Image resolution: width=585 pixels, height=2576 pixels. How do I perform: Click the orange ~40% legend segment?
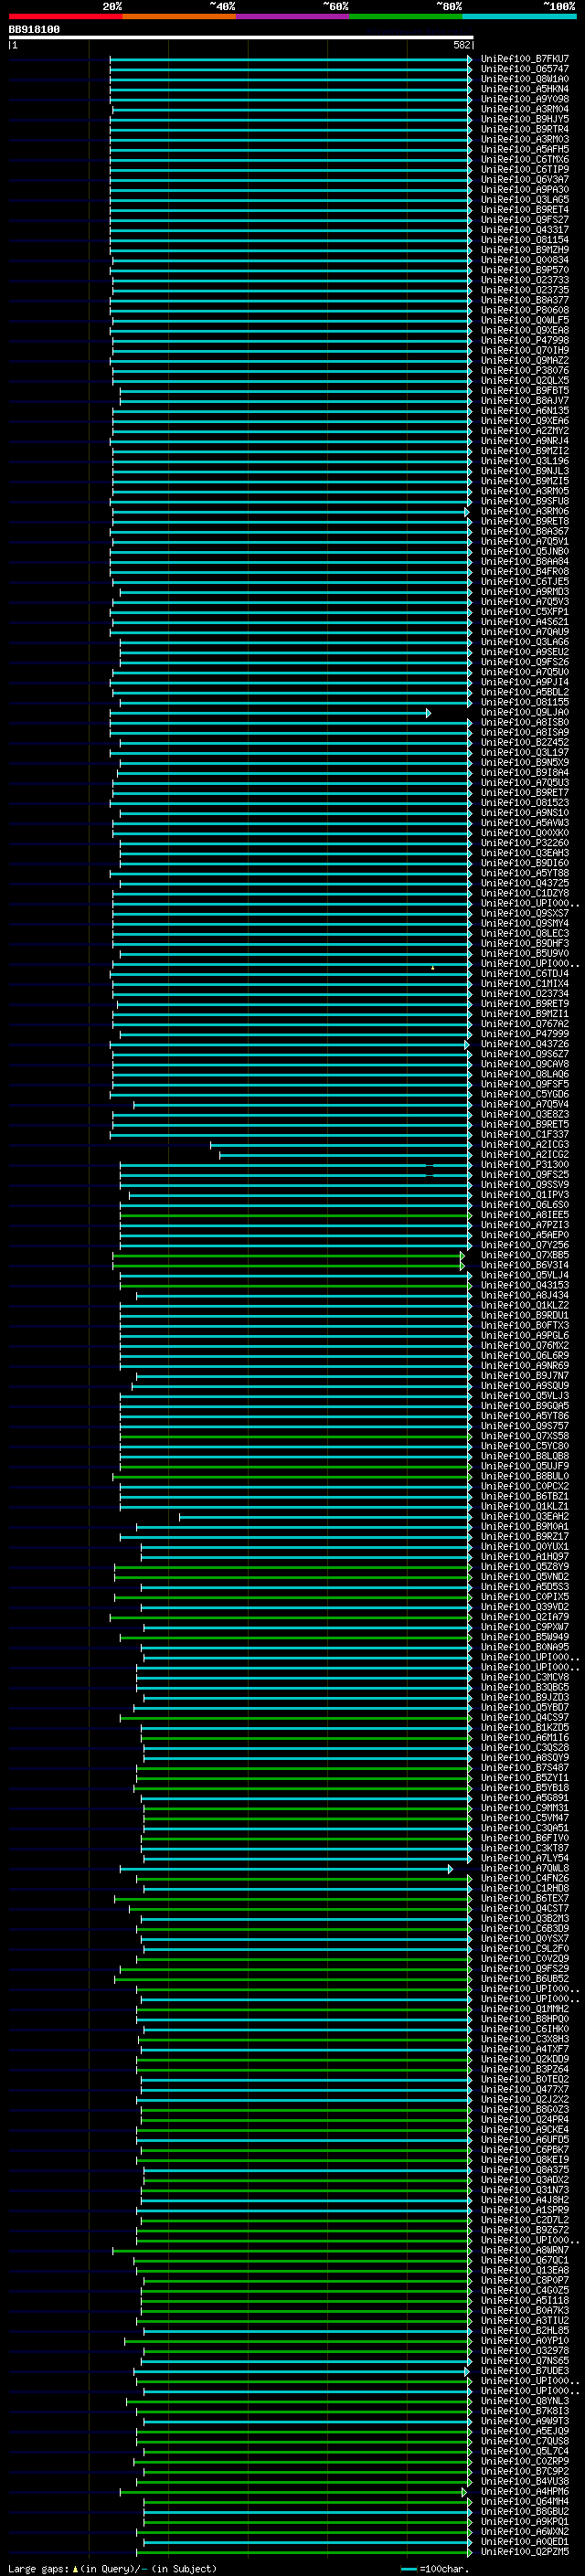point(179,16)
